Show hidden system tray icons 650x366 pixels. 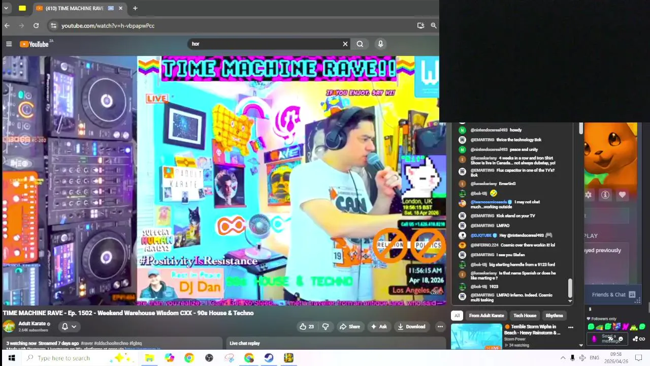pos(563,358)
